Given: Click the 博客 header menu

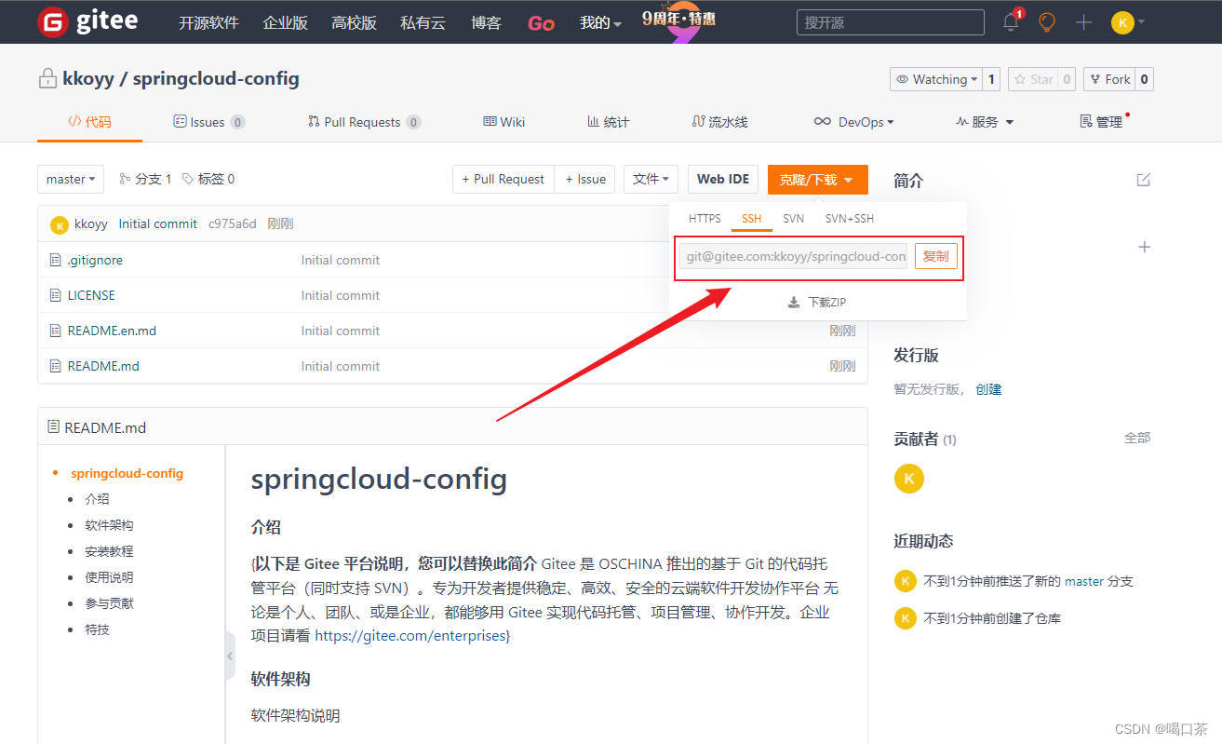Looking at the screenshot, I should click(486, 23).
